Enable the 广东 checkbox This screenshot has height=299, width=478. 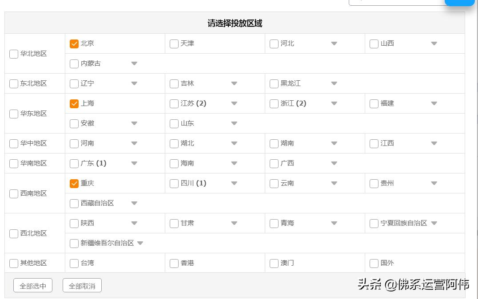74,163
